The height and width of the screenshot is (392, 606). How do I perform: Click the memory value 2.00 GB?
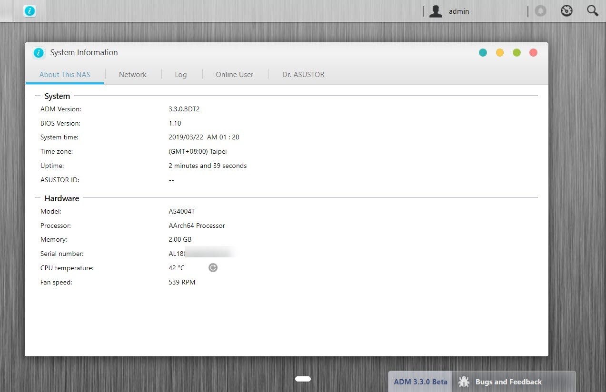tap(180, 239)
